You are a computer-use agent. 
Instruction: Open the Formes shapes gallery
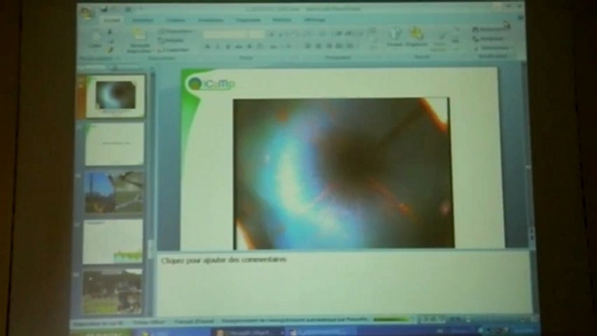tap(395, 37)
